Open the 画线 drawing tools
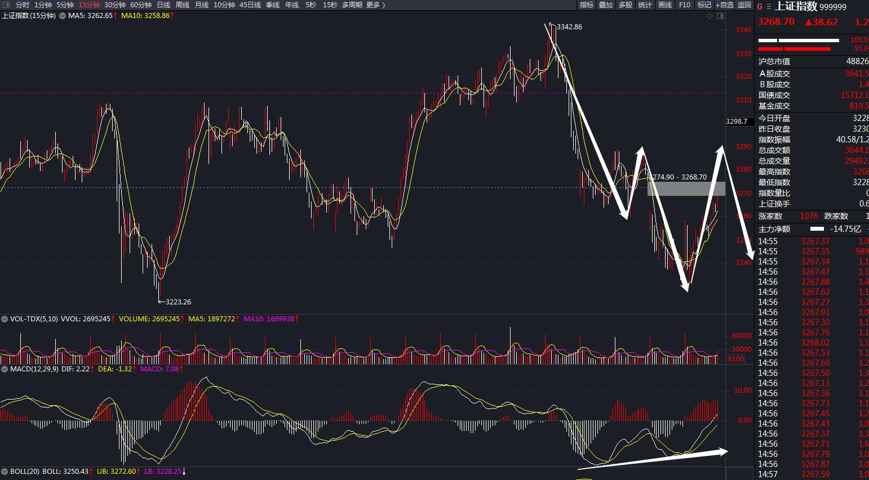Viewport: 869px width, 480px height. point(665,5)
